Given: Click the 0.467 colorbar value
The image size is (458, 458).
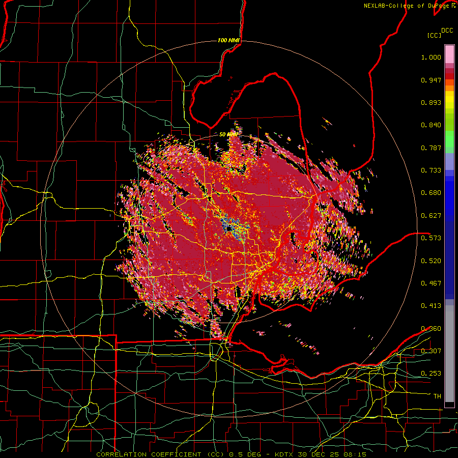Looking at the screenshot, I should point(431,283).
